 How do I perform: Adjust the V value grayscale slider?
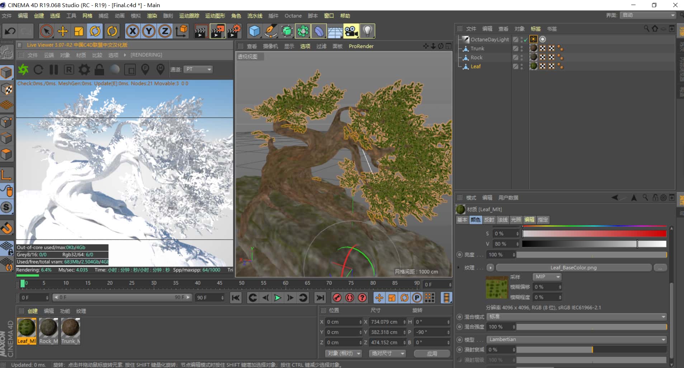tap(594, 244)
